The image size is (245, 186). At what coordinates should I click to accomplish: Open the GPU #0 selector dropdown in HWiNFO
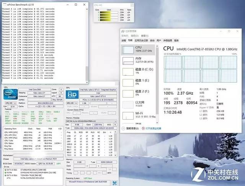click(72, 103)
